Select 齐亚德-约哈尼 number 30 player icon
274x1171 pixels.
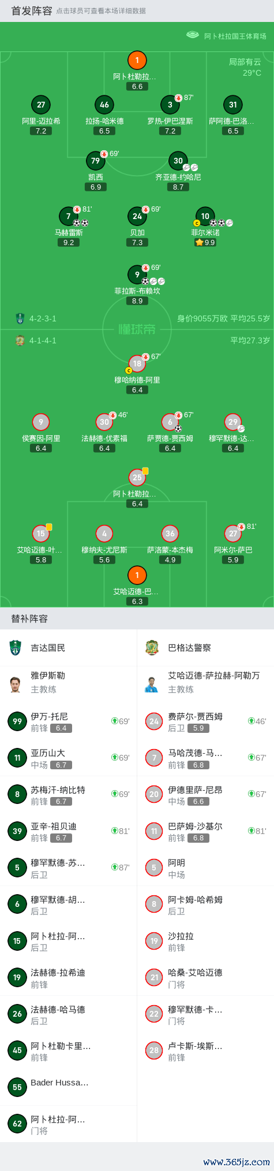pyautogui.click(x=178, y=161)
